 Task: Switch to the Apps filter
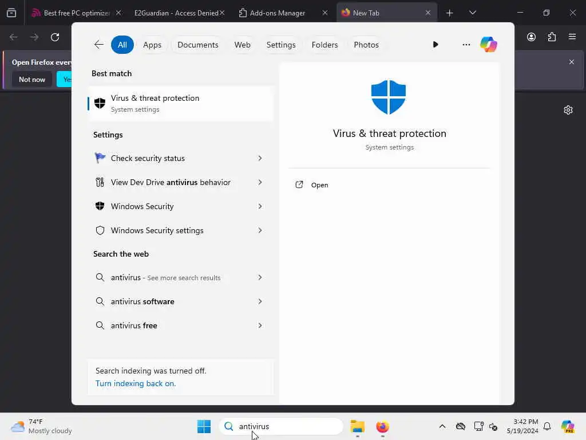point(152,45)
